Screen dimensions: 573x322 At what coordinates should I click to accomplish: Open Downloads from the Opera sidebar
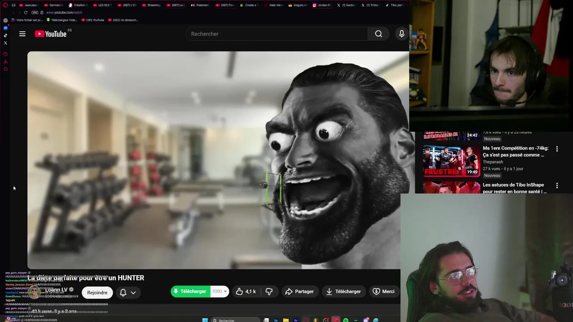5,62
